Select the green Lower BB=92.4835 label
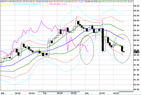Screen dimensions: 141x95 pos(119,2)
